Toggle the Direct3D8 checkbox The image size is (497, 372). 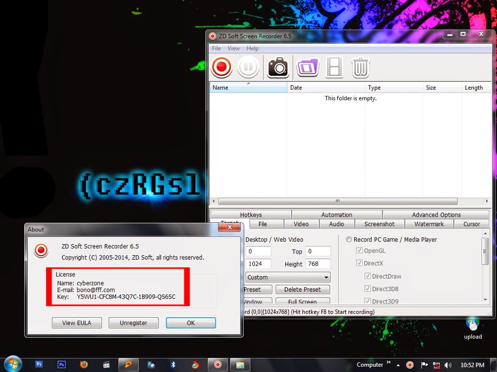[x=367, y=288]
